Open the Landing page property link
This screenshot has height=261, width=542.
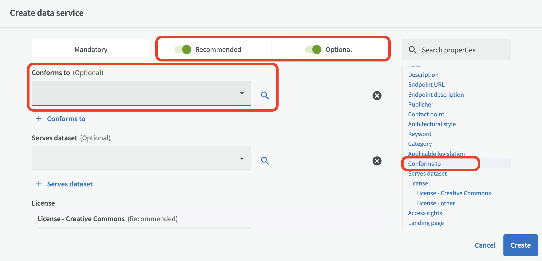[x=426, y=223]
